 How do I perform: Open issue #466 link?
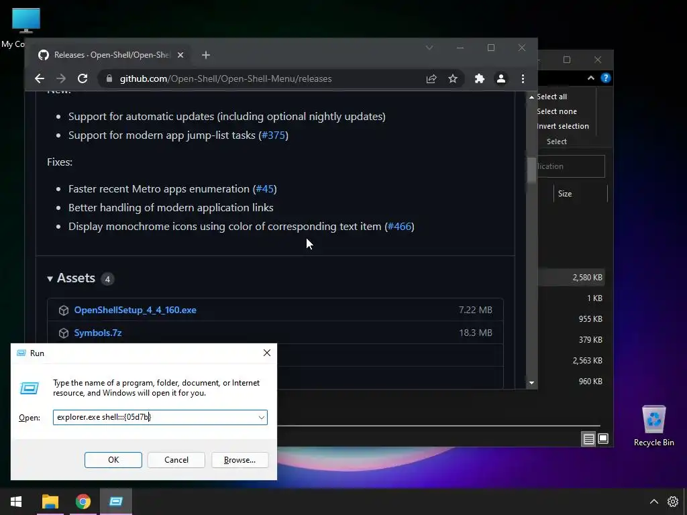400,227
